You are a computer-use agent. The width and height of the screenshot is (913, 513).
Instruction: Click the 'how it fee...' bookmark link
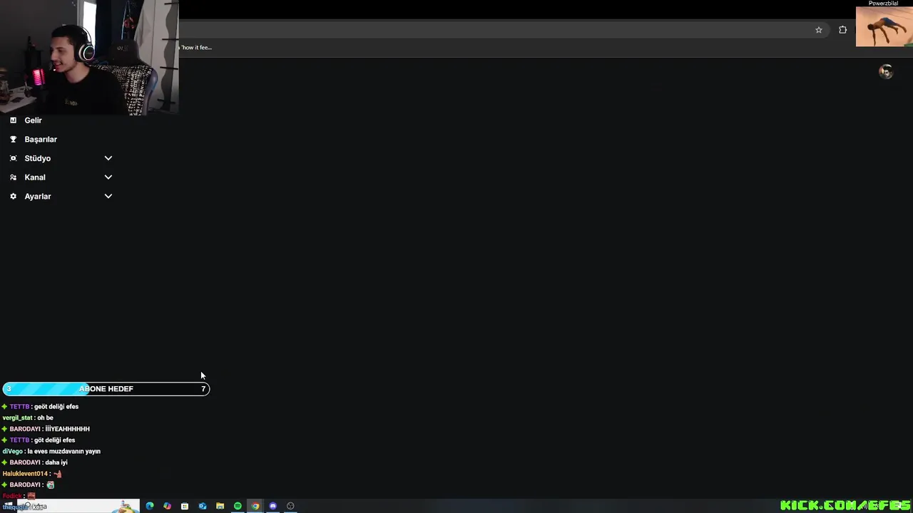coord(195,48)
